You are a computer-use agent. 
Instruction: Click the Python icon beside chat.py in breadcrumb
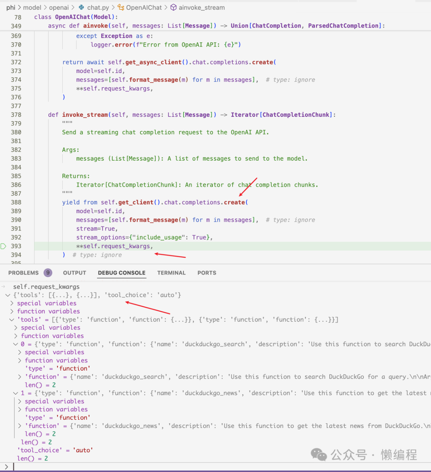(x=82, y=7)
